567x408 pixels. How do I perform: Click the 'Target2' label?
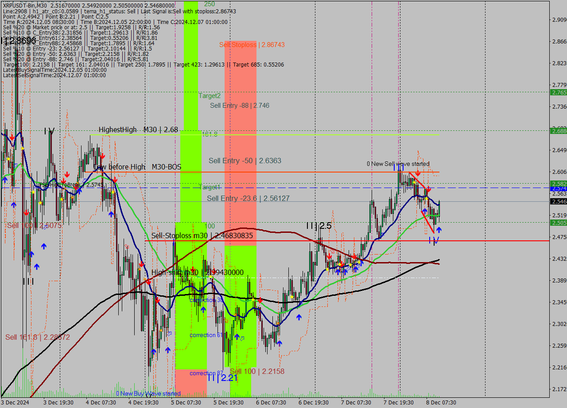click(x=210, y=95)
